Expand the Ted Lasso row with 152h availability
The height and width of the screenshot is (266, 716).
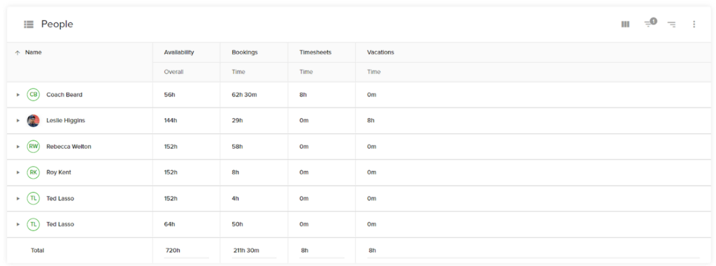(x=18, y=198)
